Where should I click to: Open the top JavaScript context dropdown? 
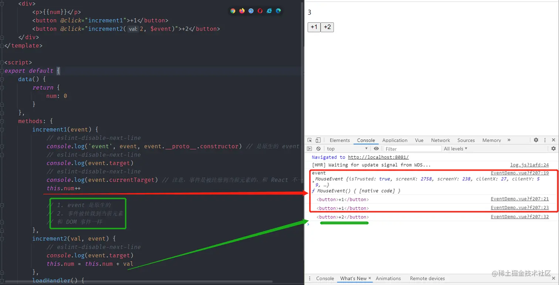coord(347,149)
